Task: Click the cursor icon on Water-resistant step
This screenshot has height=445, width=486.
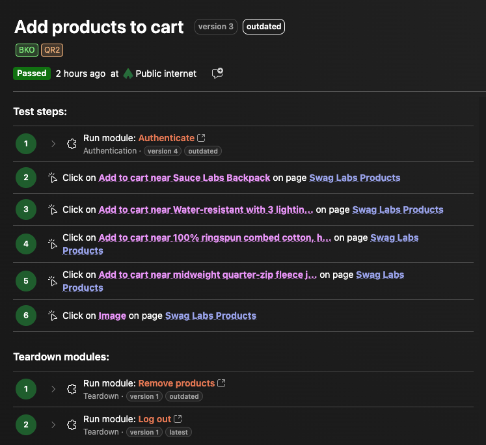Action: (53, 209)
